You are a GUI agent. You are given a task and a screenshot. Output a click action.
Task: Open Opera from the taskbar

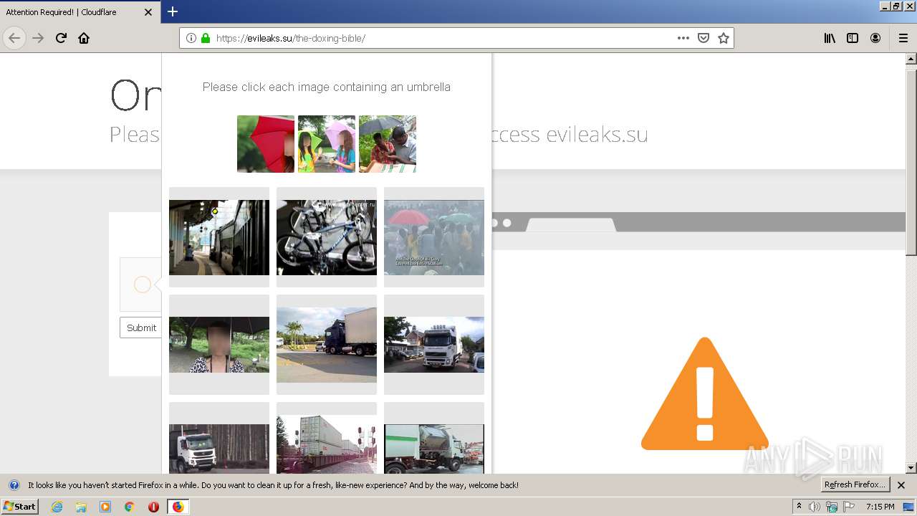(x=153, y=507)
